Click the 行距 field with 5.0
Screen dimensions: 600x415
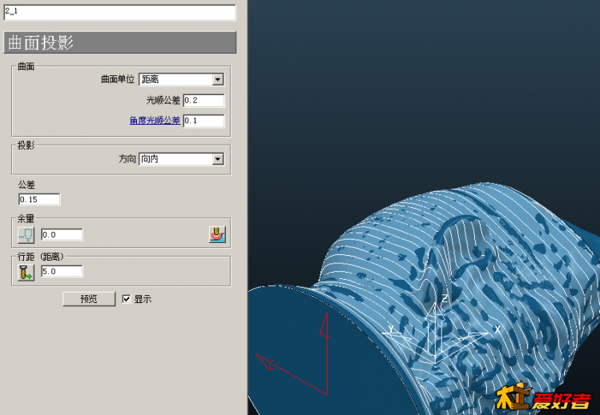click(x=62, y=271)
